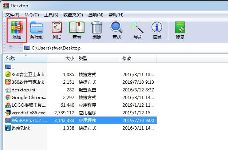Click the size value 1,085
Viewport: 228px width, 150px height.
click(x=68, y=74)
